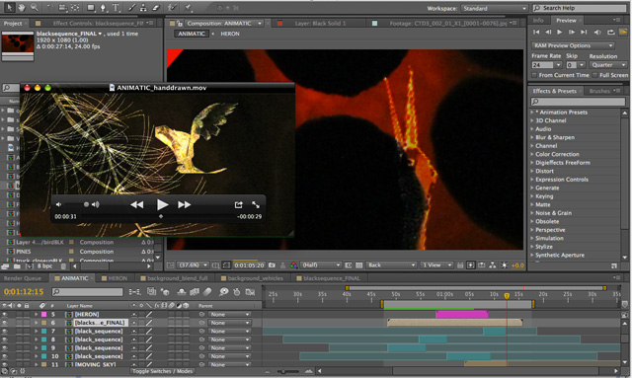Toggle visibility of layer 9 black_sequence
The width and height of the screenshot is (632, 378).
(5, 348)
